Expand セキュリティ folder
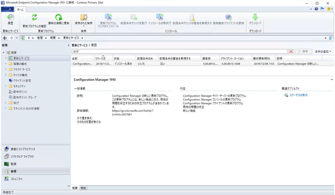This screenshot has width=335, height=195. [6, 86]
